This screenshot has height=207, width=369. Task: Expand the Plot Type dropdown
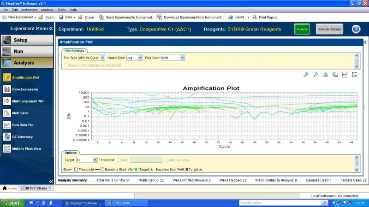[x=102, y=58]
